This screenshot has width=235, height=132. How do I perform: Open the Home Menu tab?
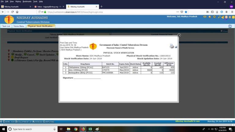[19, 26]
